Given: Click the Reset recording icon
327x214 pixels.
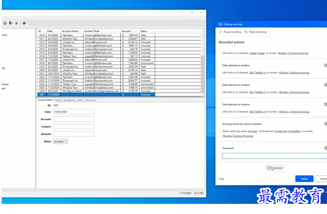Looking at the screenshot, I should coord(246,32).
